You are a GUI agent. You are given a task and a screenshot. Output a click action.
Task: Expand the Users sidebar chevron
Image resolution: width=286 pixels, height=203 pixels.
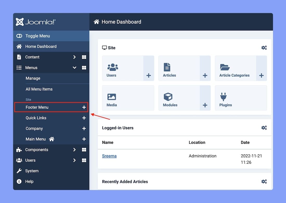pos(74,160)
